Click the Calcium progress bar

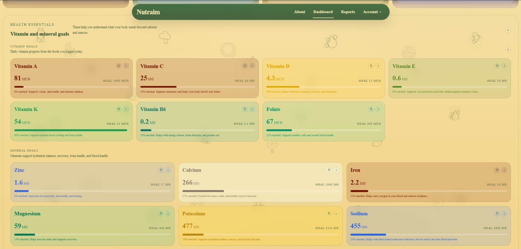click(x=260, y=191)
